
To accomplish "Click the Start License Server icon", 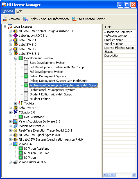I will [74, 19].
